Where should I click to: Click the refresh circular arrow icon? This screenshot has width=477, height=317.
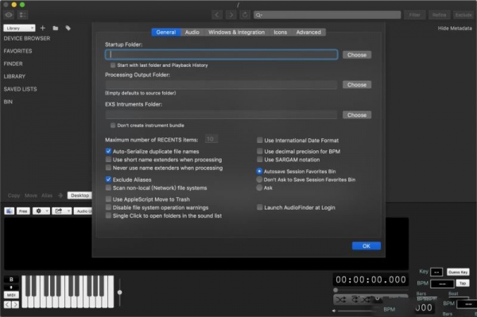click(x=245, y=14)
